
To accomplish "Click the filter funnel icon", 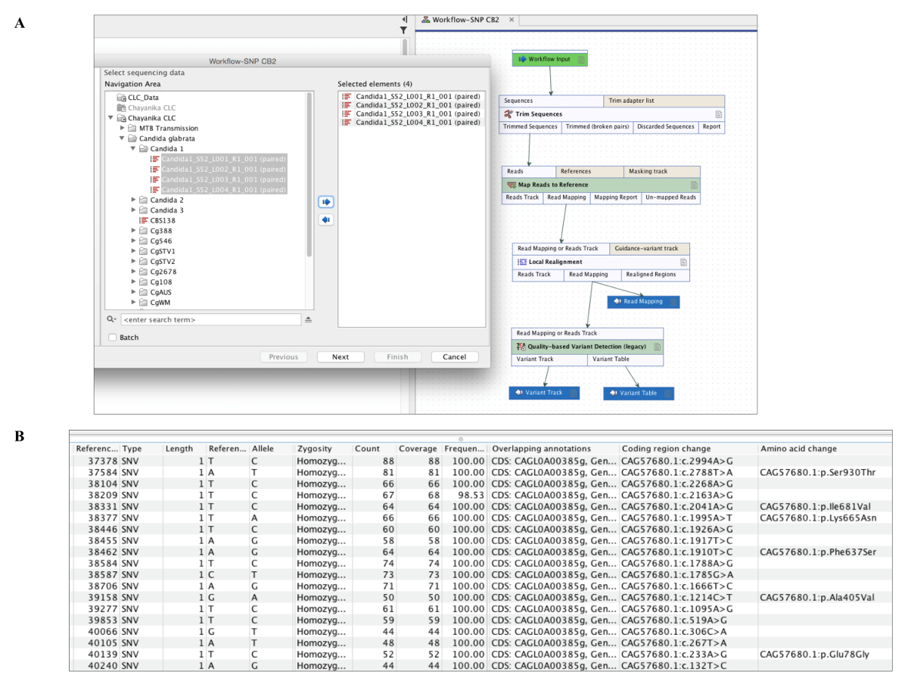I will point(403,30).
